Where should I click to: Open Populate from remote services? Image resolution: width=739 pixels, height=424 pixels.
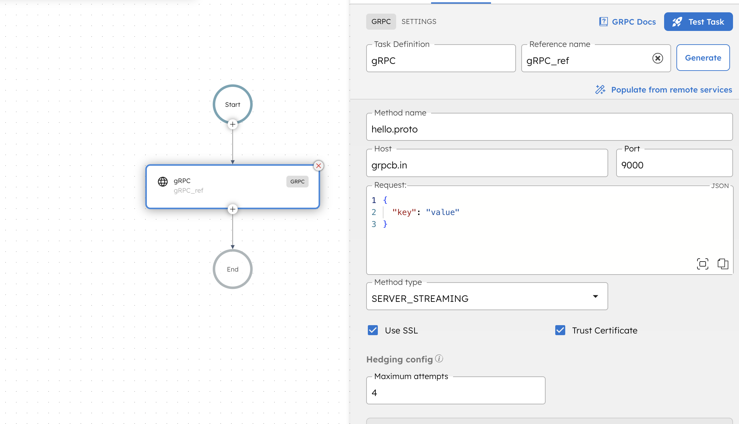(x=671, y=90)
